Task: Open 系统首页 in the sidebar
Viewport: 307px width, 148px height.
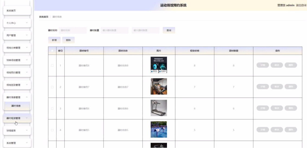Action: point(17,11)
